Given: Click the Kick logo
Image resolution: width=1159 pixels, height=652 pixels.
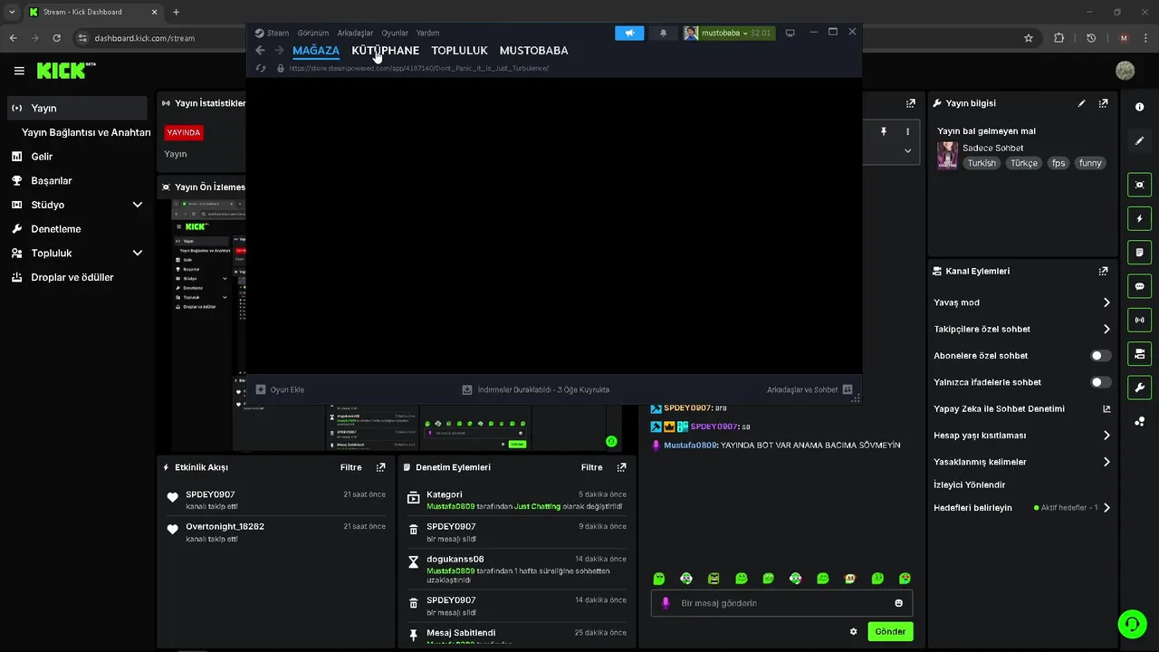Looking at the screenshot, I should coord(66,71).
